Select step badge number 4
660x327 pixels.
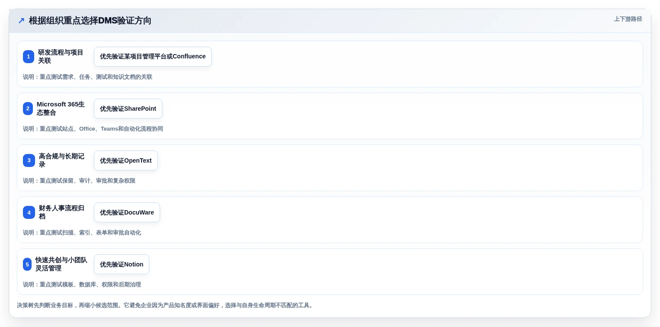point(29,212)
